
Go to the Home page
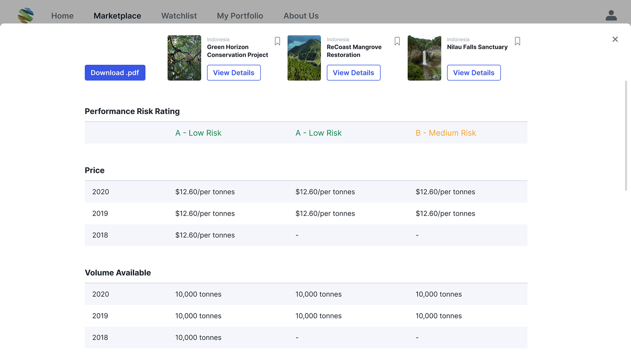tap(62, 16)
